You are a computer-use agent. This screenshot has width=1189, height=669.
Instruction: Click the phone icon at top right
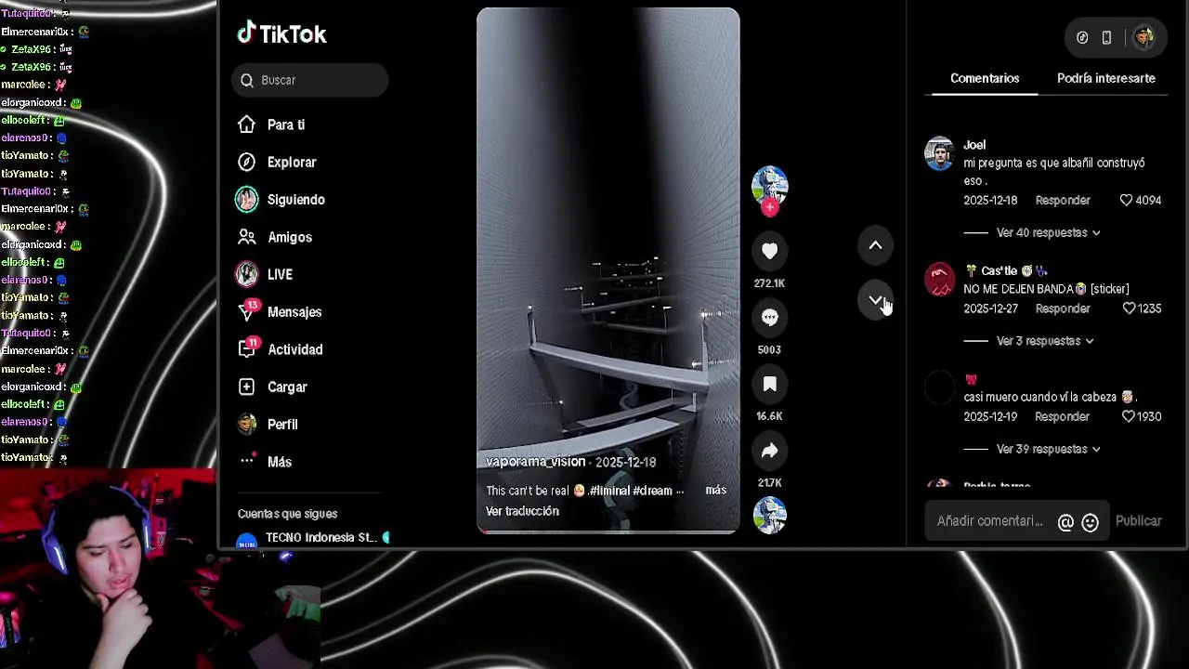(x=1106, y=37)
